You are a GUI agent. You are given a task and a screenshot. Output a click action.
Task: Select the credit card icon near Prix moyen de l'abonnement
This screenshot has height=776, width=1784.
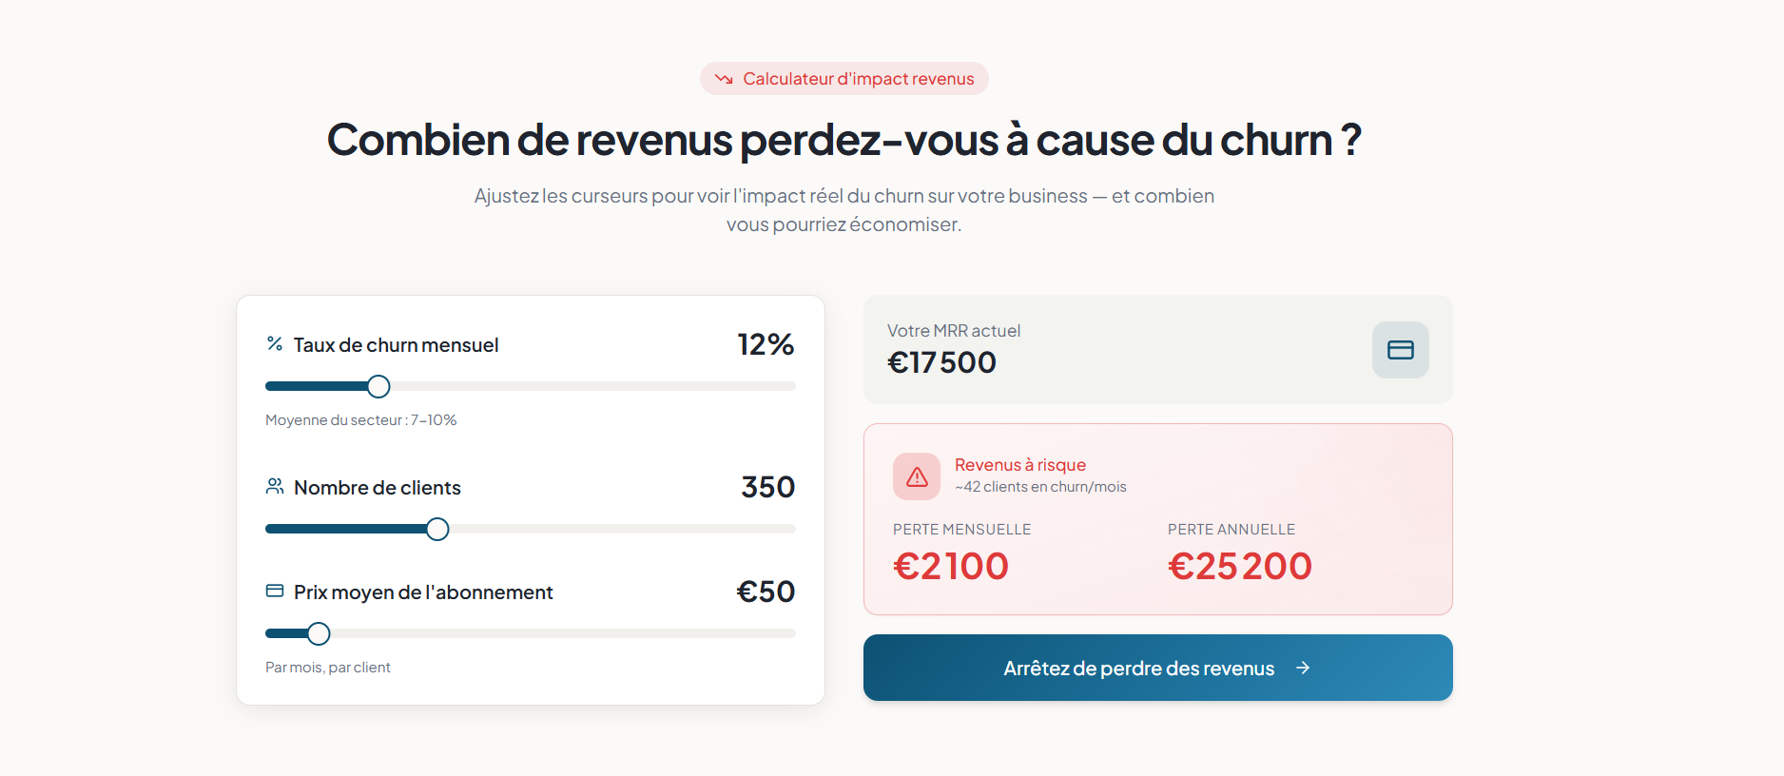point(275,591)
